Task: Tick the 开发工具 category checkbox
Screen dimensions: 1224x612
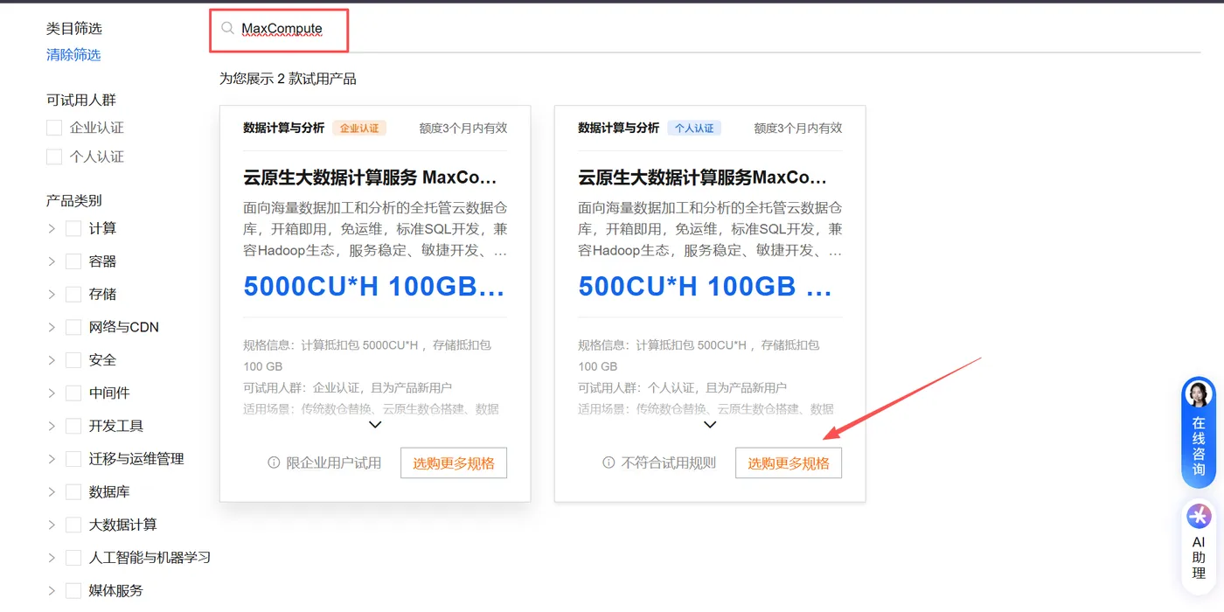Action: [73, 426]
